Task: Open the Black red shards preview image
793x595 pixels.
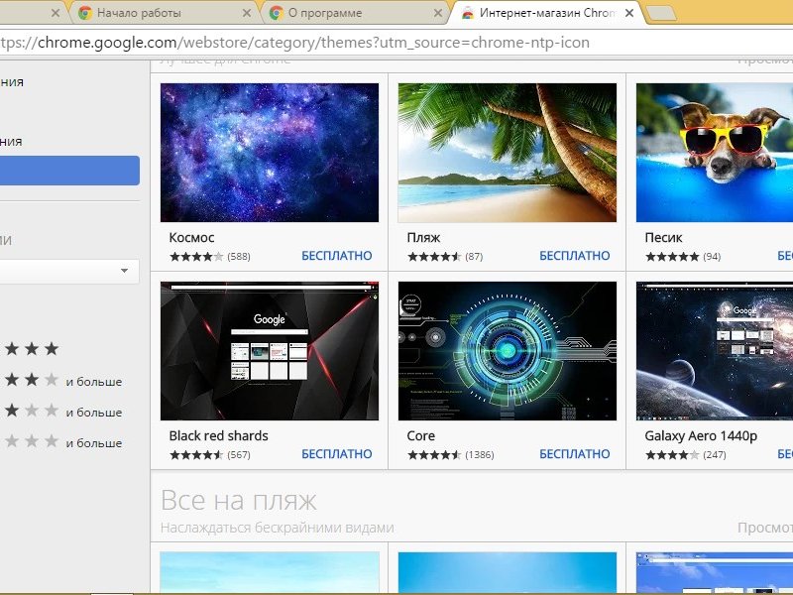Action: click(270, 351)
